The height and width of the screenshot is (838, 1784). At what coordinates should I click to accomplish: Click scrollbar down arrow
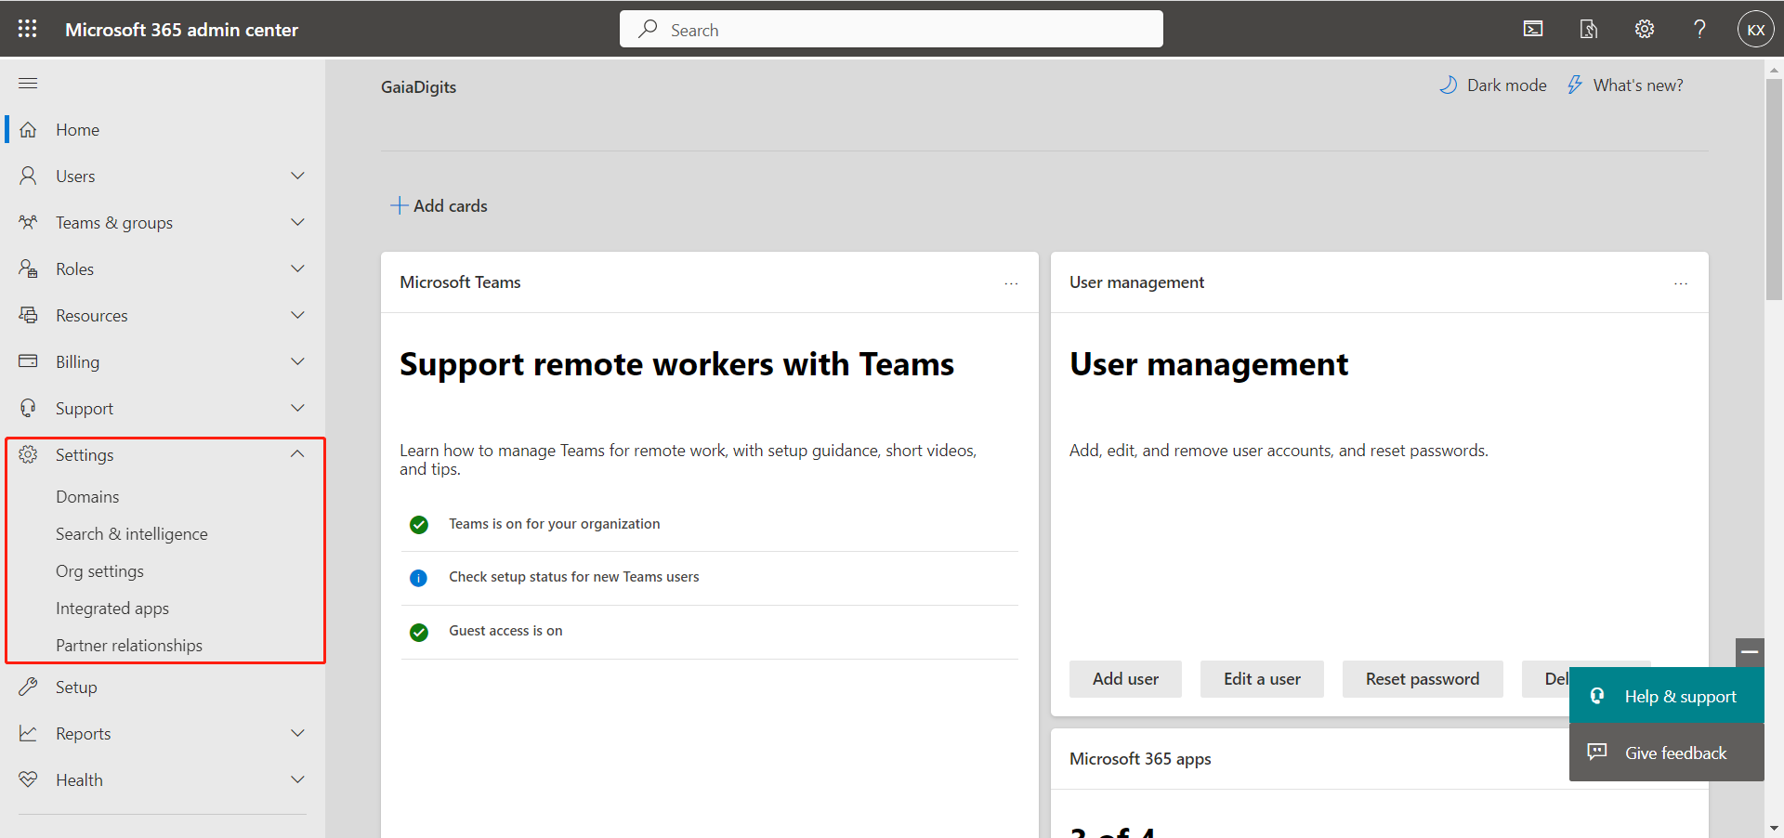(x=1774, y=828)
